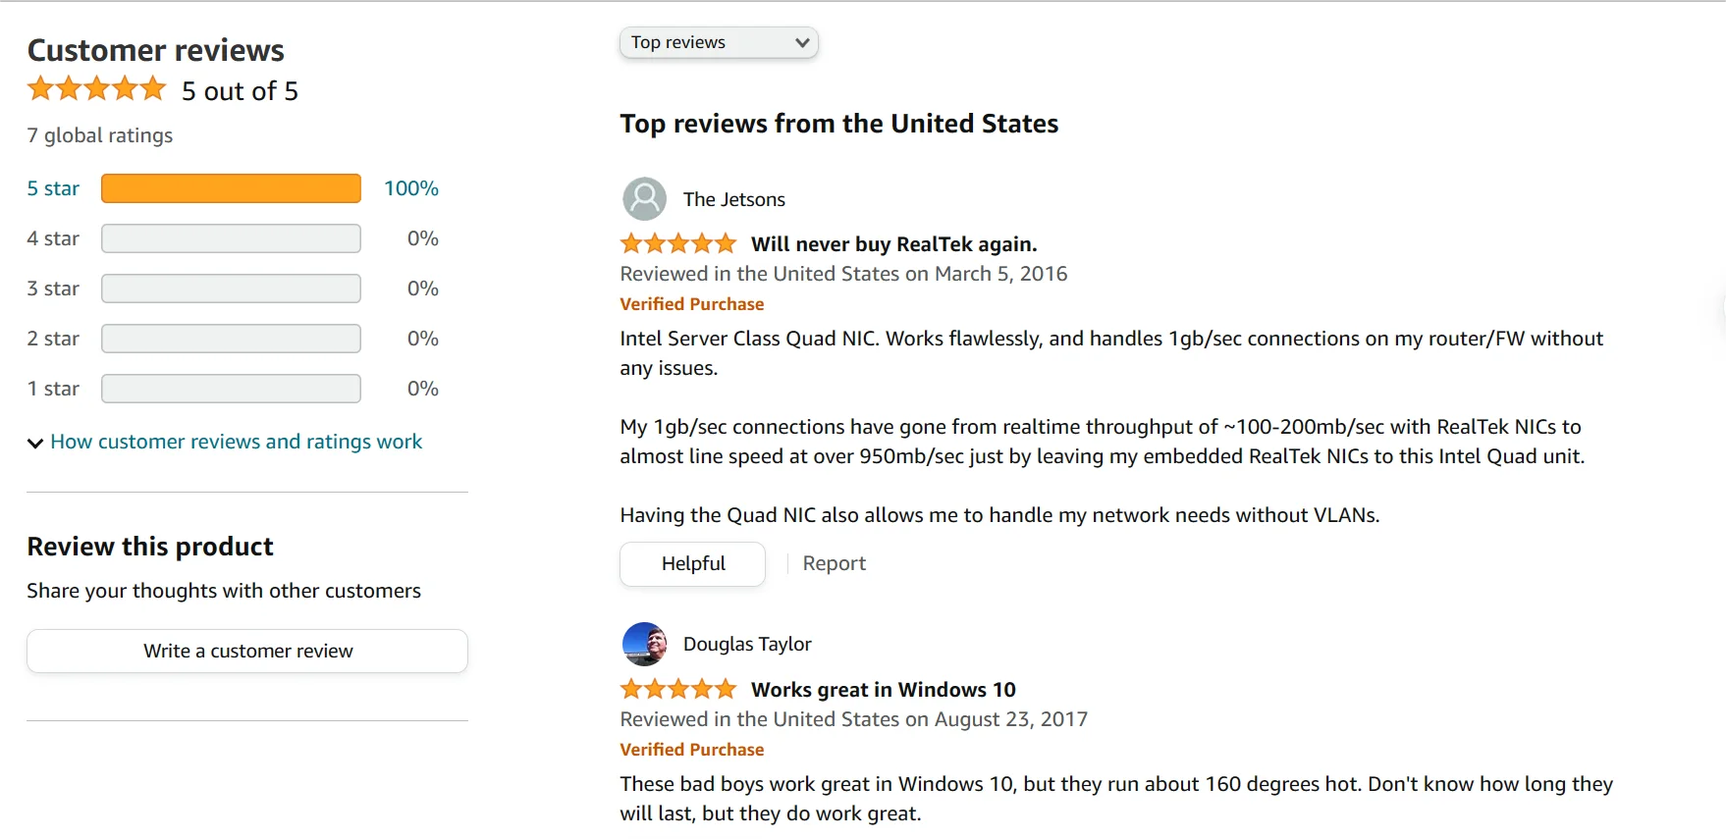1726x839 pixels.
Task: Select the 4 star rating bar
Action: [231, 238]
